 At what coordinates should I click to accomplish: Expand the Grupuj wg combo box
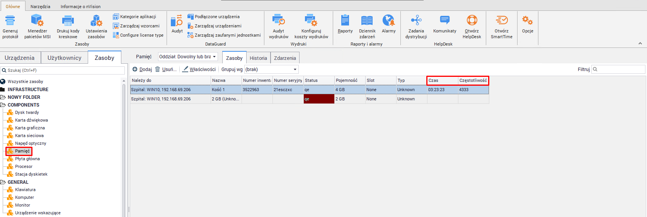tap(271, 70)
